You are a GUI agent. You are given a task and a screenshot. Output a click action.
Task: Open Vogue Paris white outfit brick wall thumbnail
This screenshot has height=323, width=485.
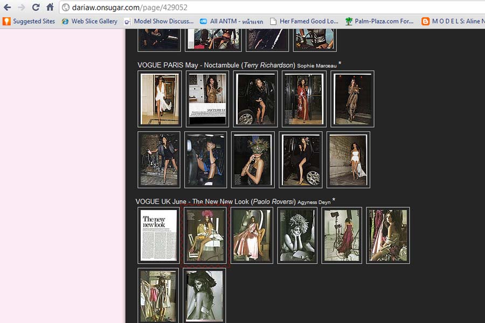pos(348,160)
